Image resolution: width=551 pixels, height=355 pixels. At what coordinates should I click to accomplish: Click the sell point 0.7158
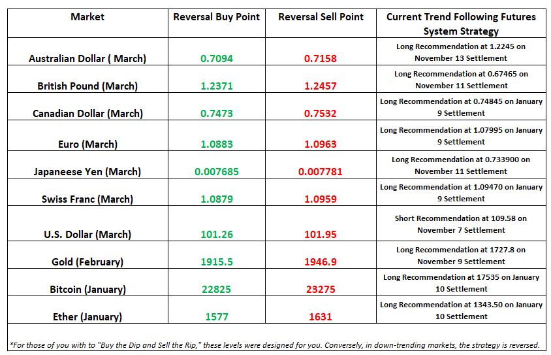[x=321, y=58]
